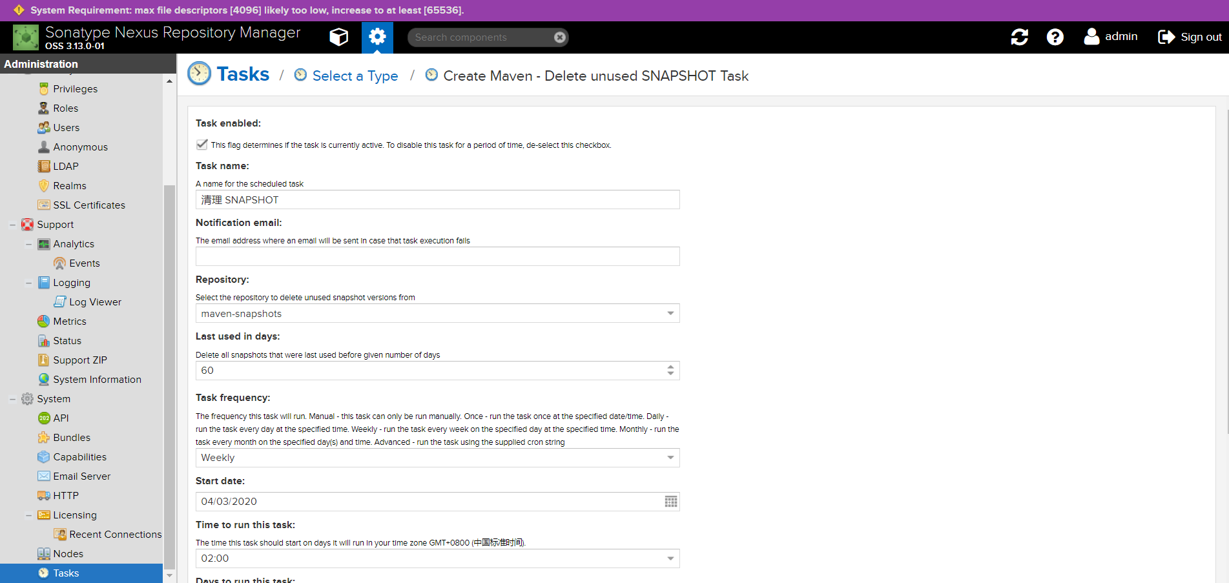Screen dimensions: 1229x583
Task: Click the Roles icon in sidebar
Action: coord(44,108)
